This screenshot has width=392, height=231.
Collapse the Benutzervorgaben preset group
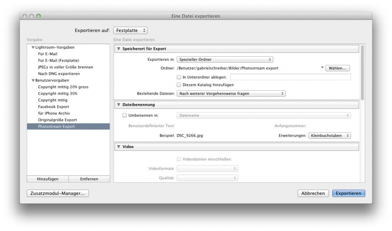33,80
